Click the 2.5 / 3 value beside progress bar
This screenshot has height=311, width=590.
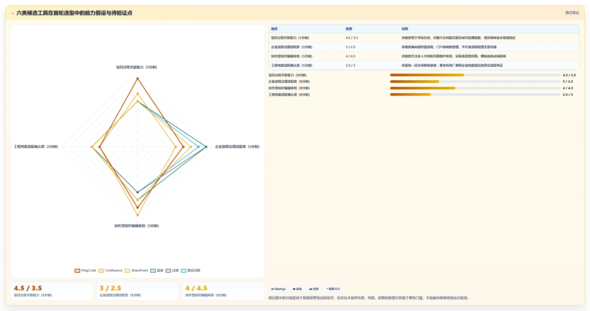[x=568, y=95]
